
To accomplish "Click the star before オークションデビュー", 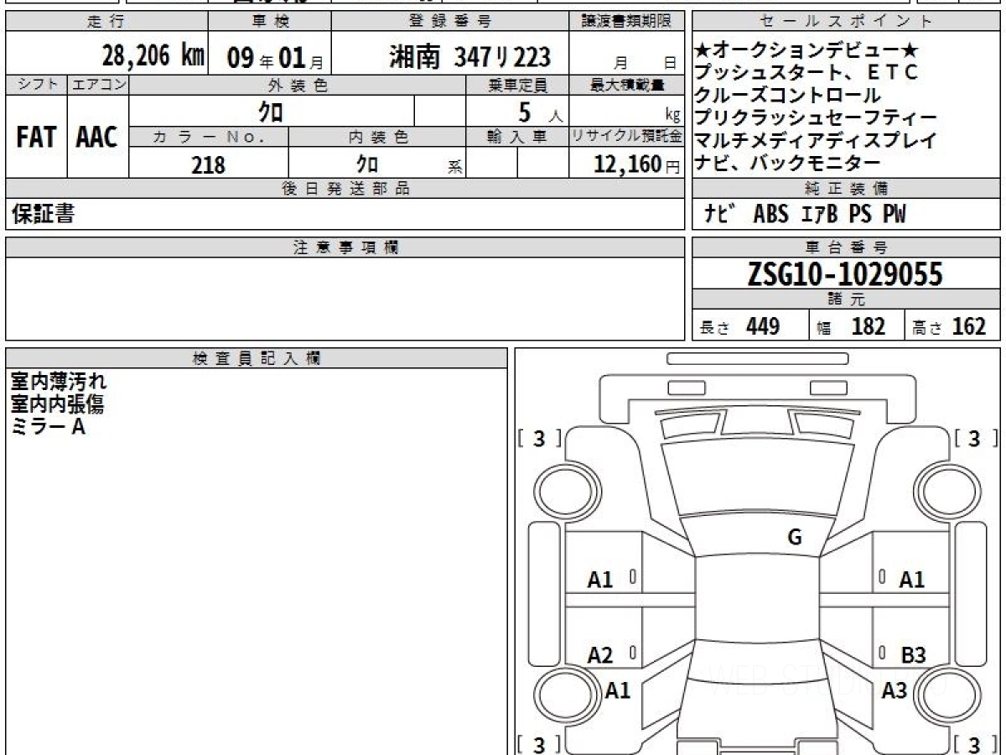I will tap(703, 49).
